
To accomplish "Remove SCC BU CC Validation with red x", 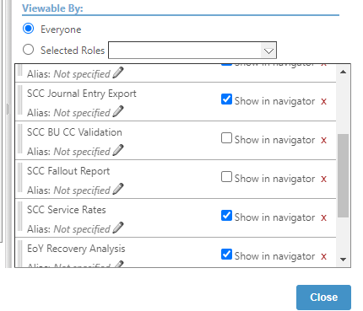I will pos(323,140).
